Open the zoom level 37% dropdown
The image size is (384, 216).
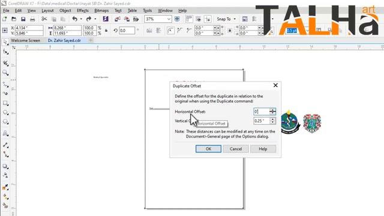[x=169, y=19]
